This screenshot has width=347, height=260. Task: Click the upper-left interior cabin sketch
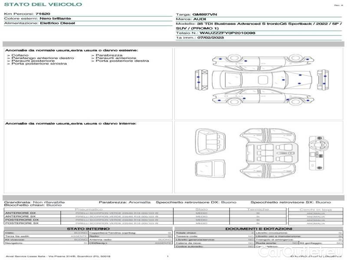[210, 140]
